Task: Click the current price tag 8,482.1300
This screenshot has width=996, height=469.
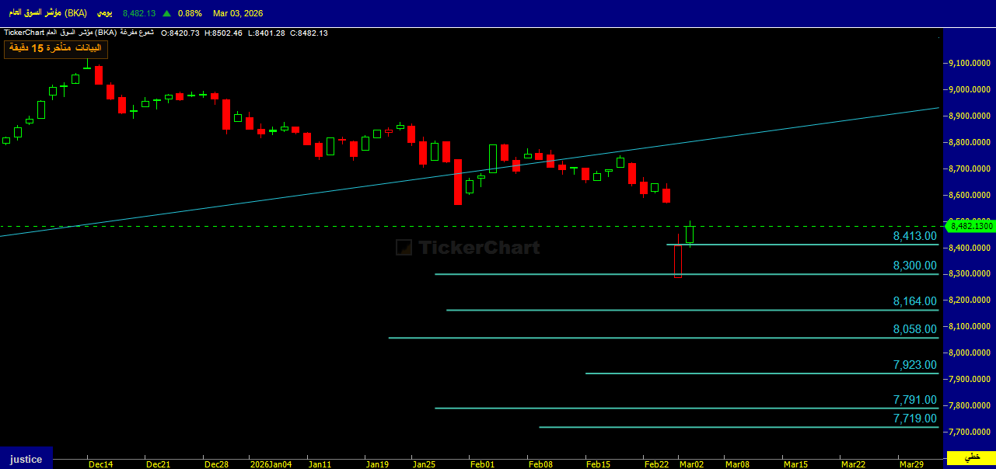Action: pyautogui.click(x=970, y=226)
